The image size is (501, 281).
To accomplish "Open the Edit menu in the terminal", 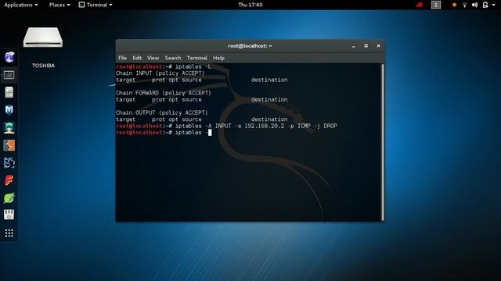I will [x=137, y=58].
